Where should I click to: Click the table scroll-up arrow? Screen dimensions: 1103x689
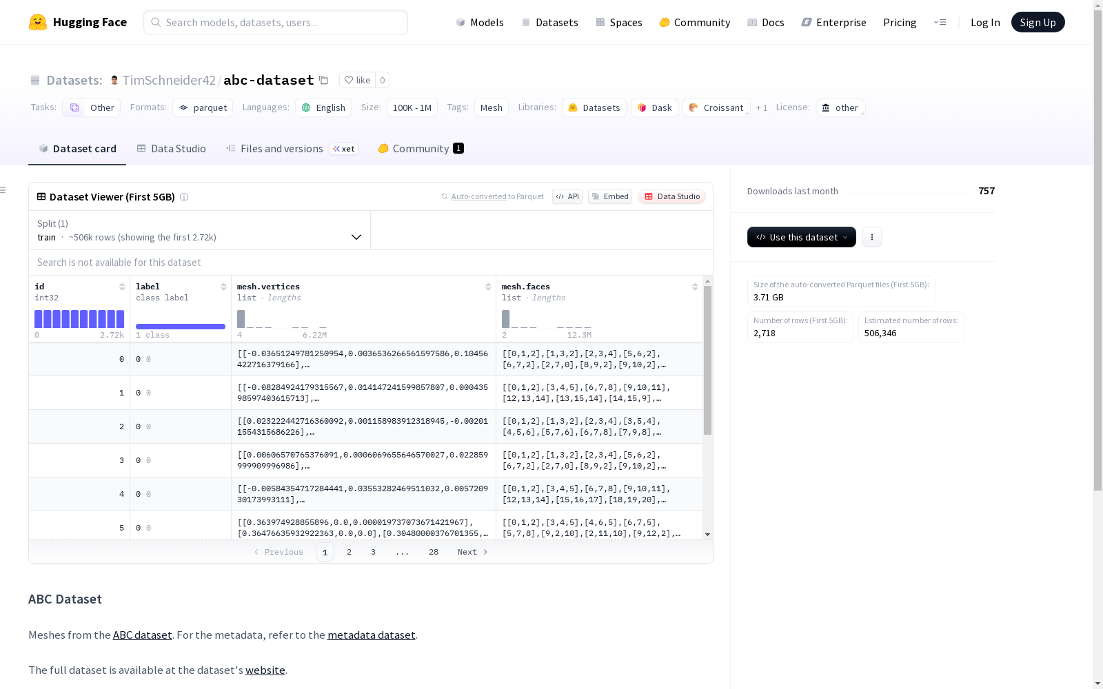point(707,281)
